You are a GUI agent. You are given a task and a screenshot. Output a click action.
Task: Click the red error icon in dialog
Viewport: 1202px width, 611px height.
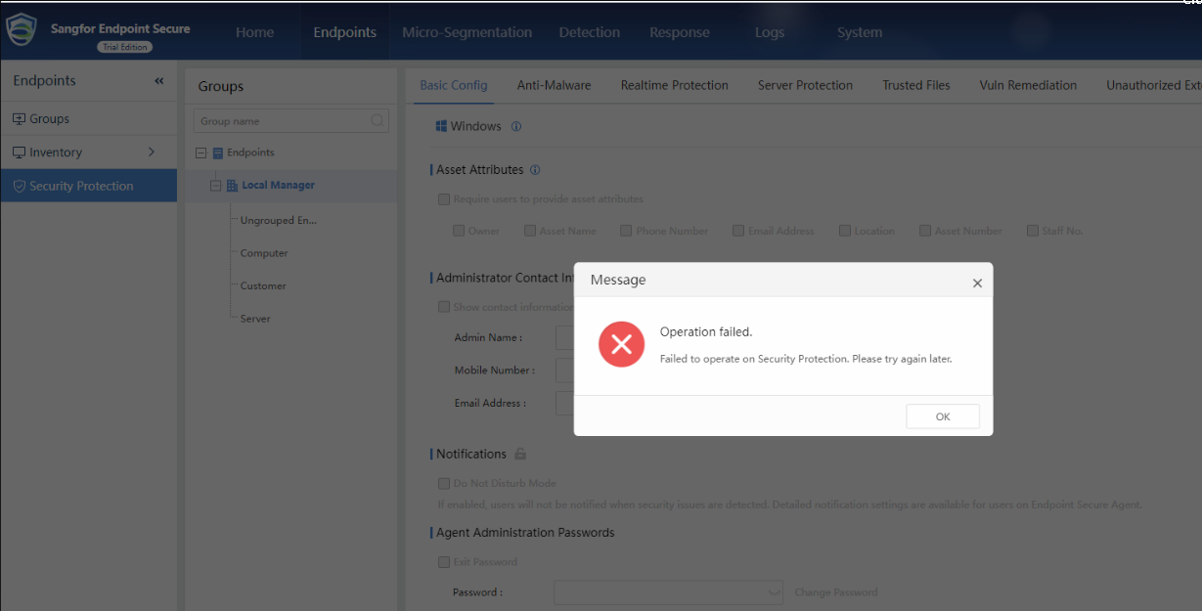click(x=621, y=344)
